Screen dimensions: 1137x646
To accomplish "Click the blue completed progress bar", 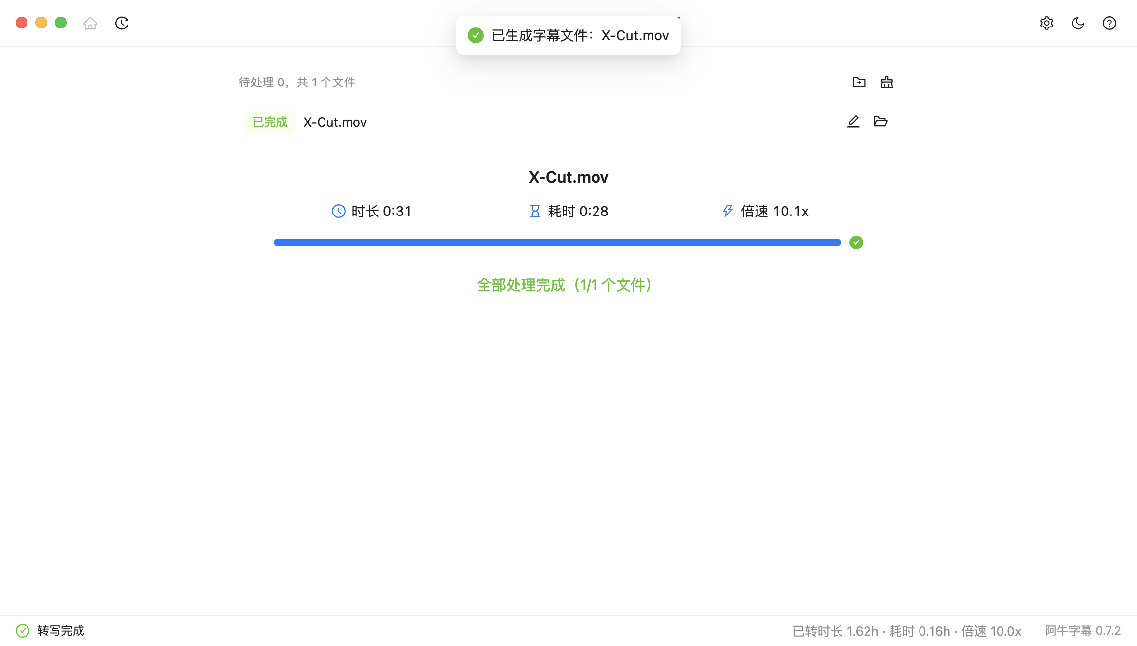I will pyautogui.click(x=558, y=242).
